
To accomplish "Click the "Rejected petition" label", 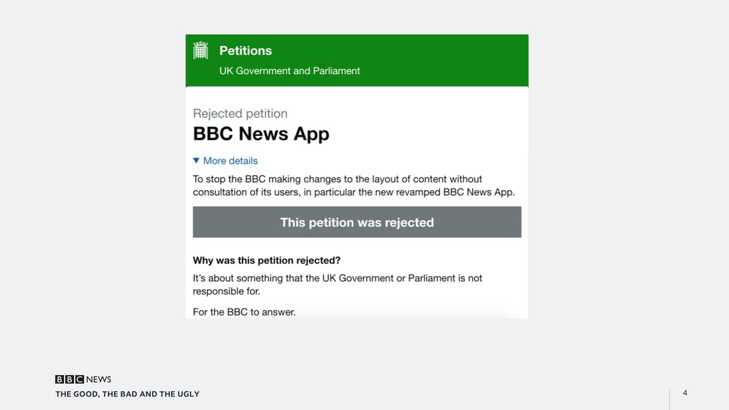I will [240, 113].
